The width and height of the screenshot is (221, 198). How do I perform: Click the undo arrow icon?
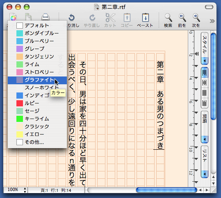pos(71,18)
